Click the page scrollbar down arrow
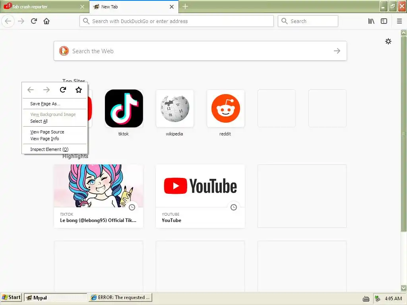Image resolution: width=407 pixels, height=305 pixels. pos(404,288)
